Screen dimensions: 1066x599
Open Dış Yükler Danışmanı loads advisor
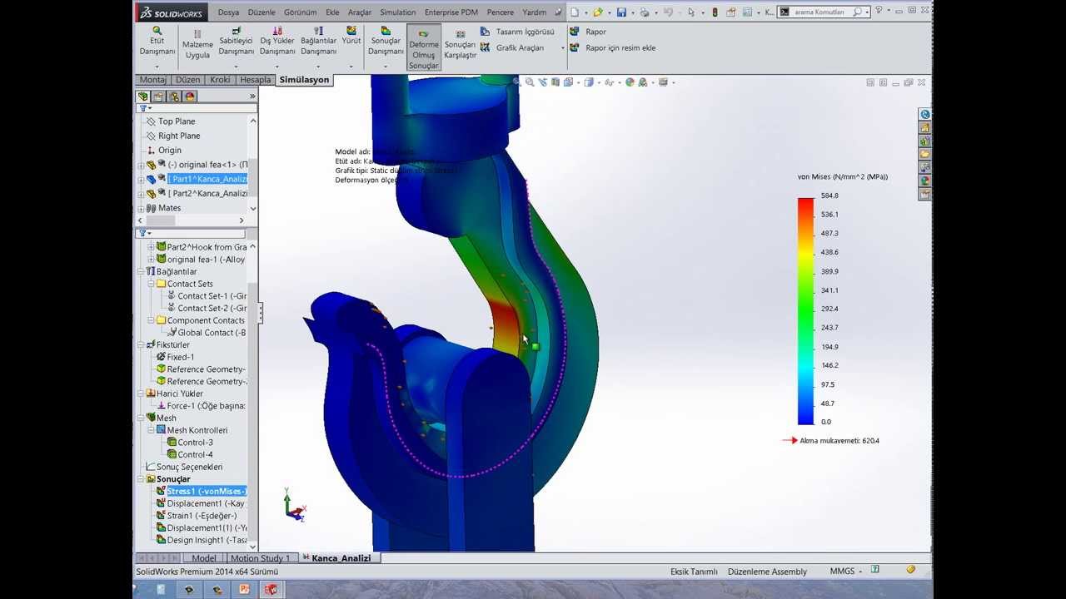pos(277,41)
